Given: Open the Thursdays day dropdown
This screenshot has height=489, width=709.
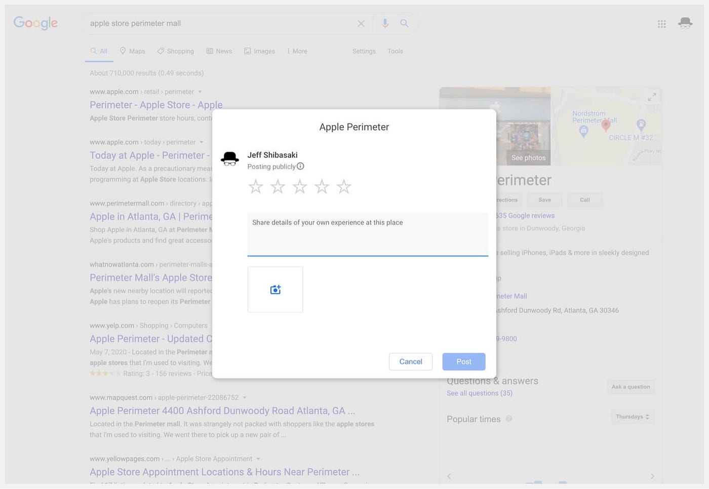Looking at the screenshot, I should (x=633, y=417).
